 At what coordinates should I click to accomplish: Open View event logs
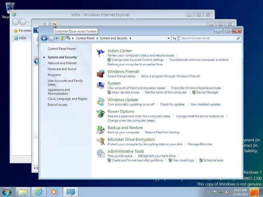(x=183, y=160)
